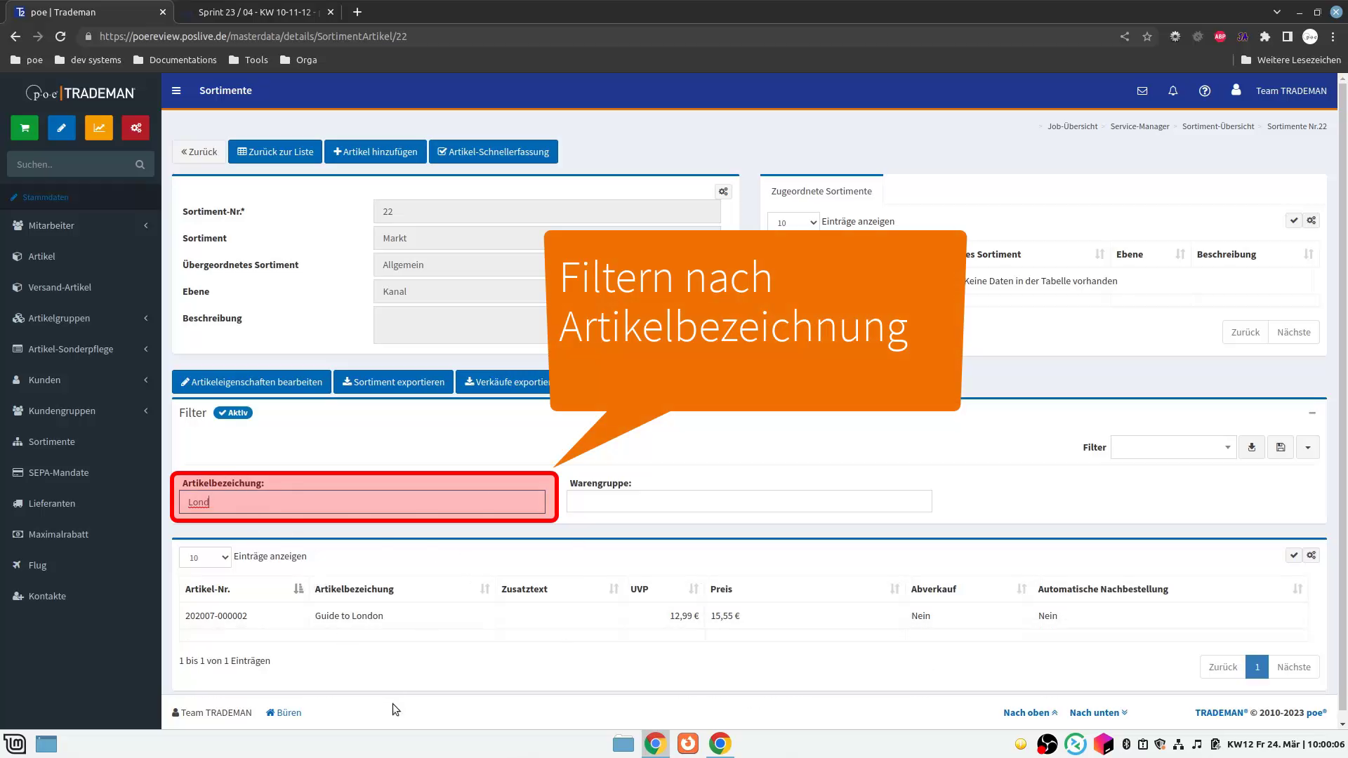The height and width of the screenshot is (758, 1348).
Task: Open the saved Filter select dropdown
Action: coord(1173,447)
